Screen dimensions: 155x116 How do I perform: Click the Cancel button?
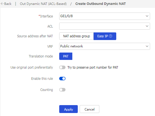tap(90, 109)
